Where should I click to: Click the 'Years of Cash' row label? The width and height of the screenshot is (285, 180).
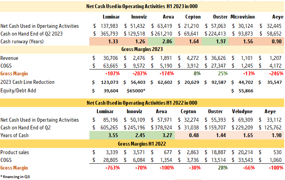pos(15,135)
